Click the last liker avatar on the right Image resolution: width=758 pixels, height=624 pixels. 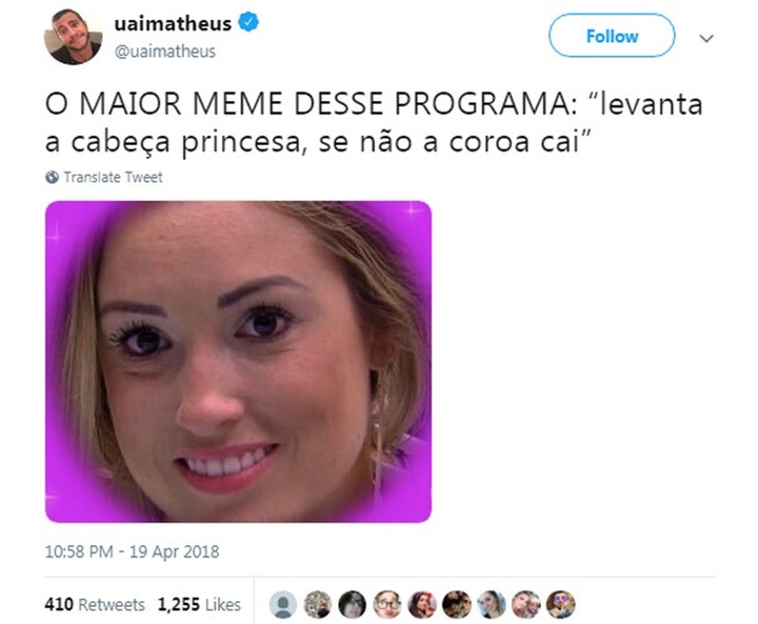pyautogui.click(x=562, y=605)
